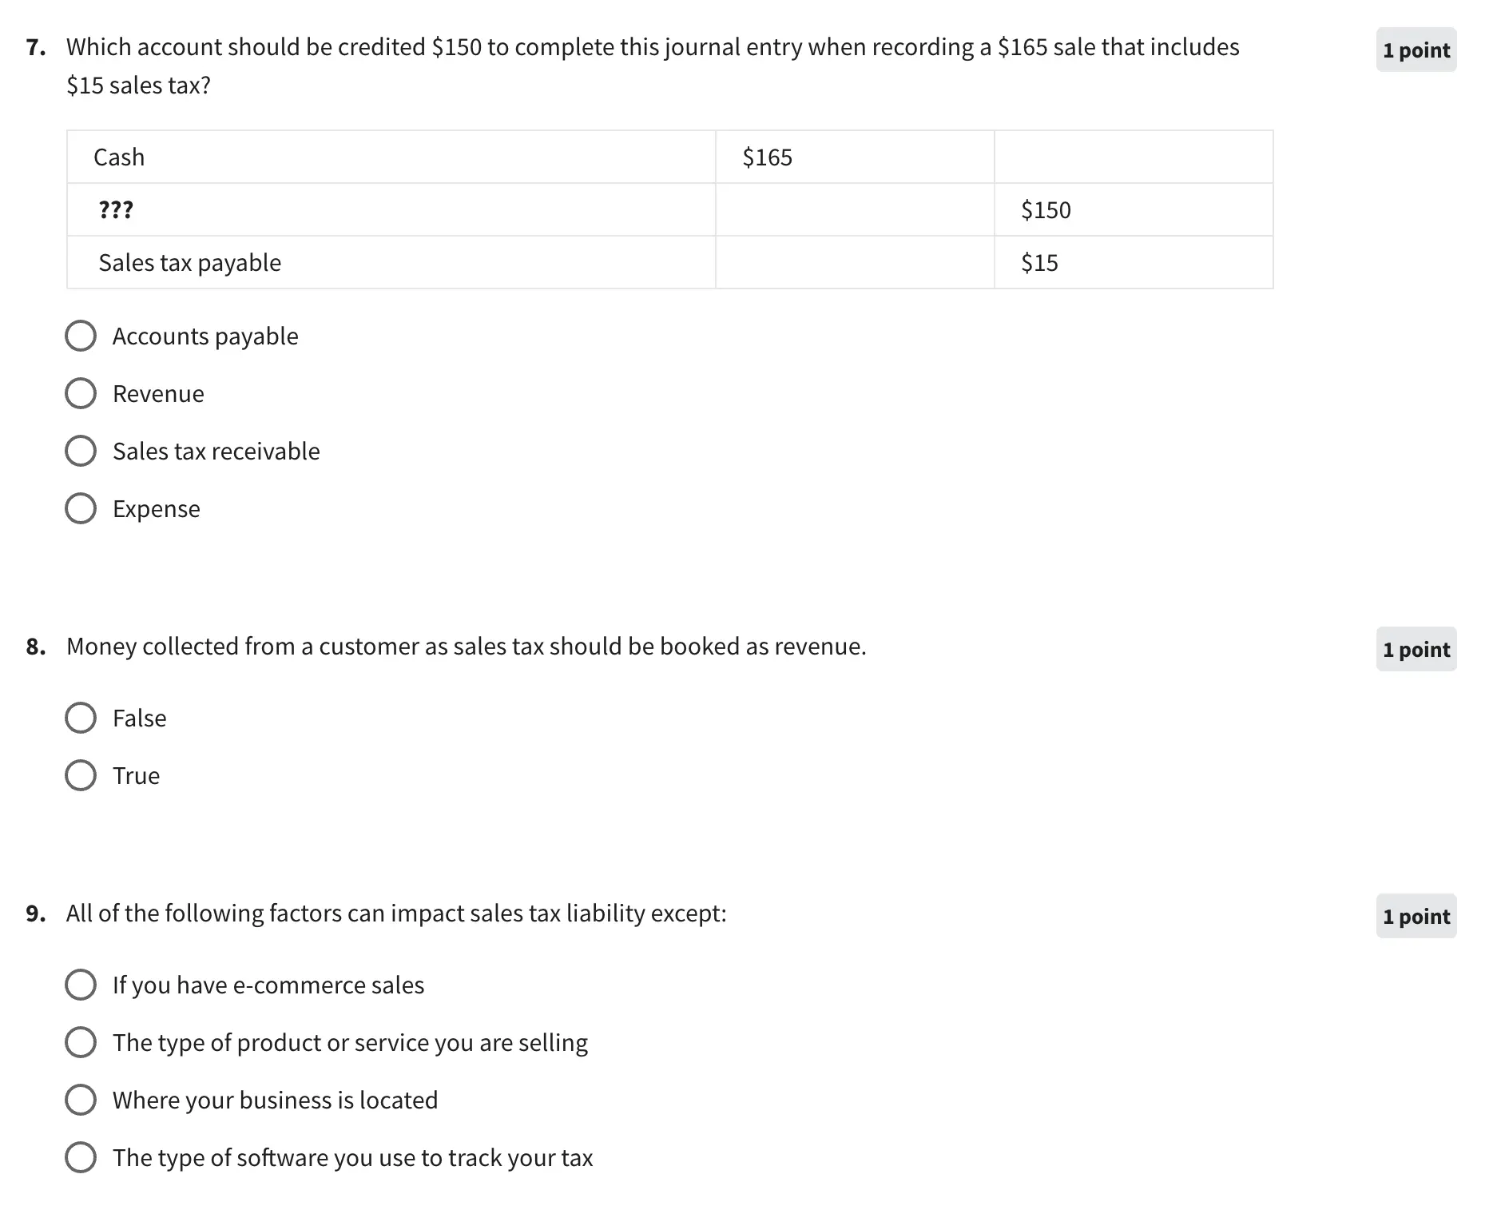
Task: Click the 1 point badge for question 7
Action: [1416, 50]
